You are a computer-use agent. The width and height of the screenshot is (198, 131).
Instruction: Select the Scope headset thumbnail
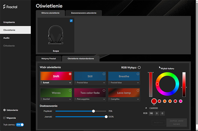click(56, 35)
